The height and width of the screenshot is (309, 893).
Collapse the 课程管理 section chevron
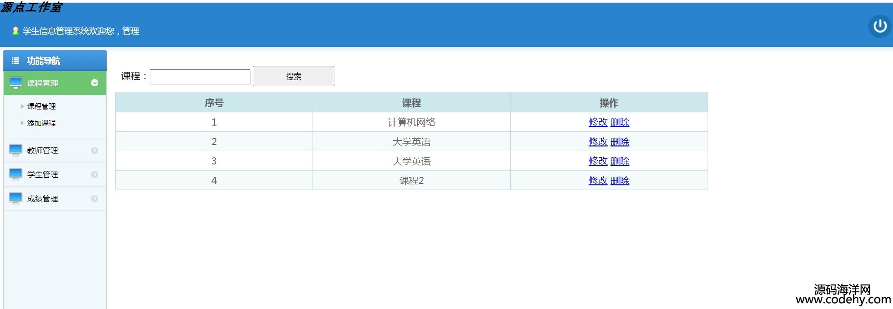point(95,83)
